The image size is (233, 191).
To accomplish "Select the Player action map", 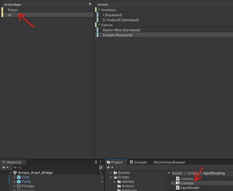I will 47,10.
